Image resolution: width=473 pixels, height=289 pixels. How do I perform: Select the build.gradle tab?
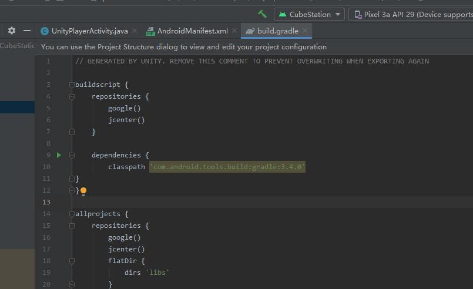pyautogui.click(x=277, y=31)
